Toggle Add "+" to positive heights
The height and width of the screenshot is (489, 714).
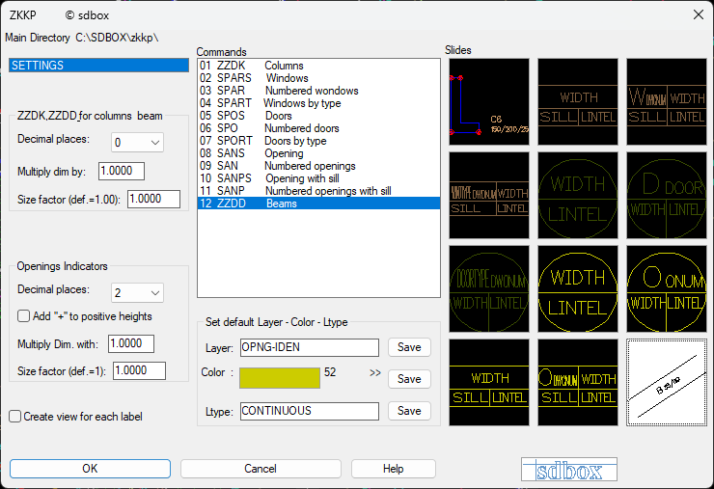coord(24,316)
